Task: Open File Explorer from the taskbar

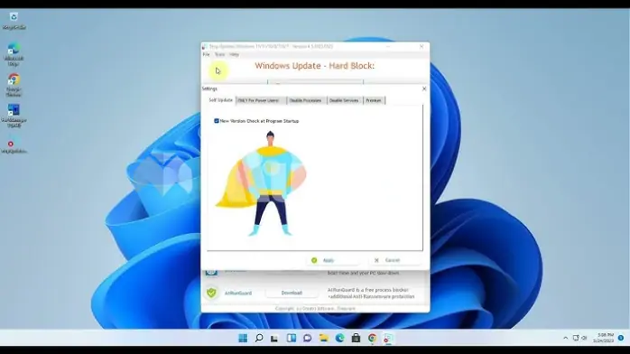Action: [324, 338]
